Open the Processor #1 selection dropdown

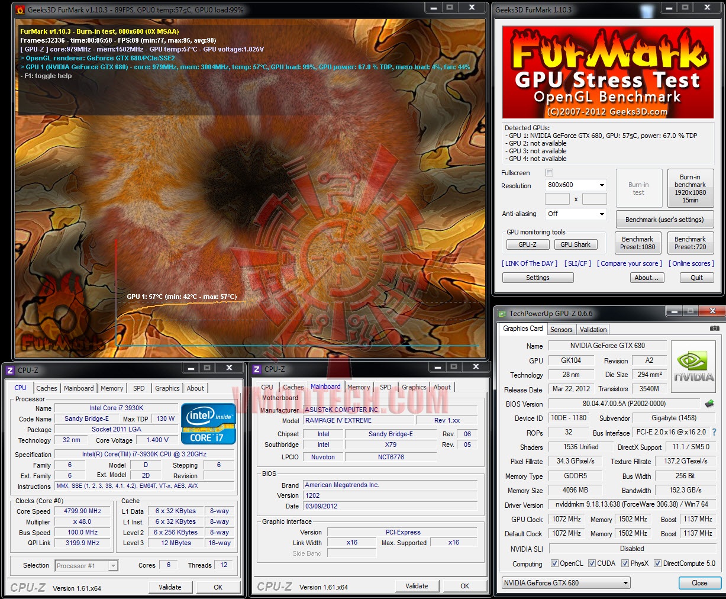[x=86, y=566]
